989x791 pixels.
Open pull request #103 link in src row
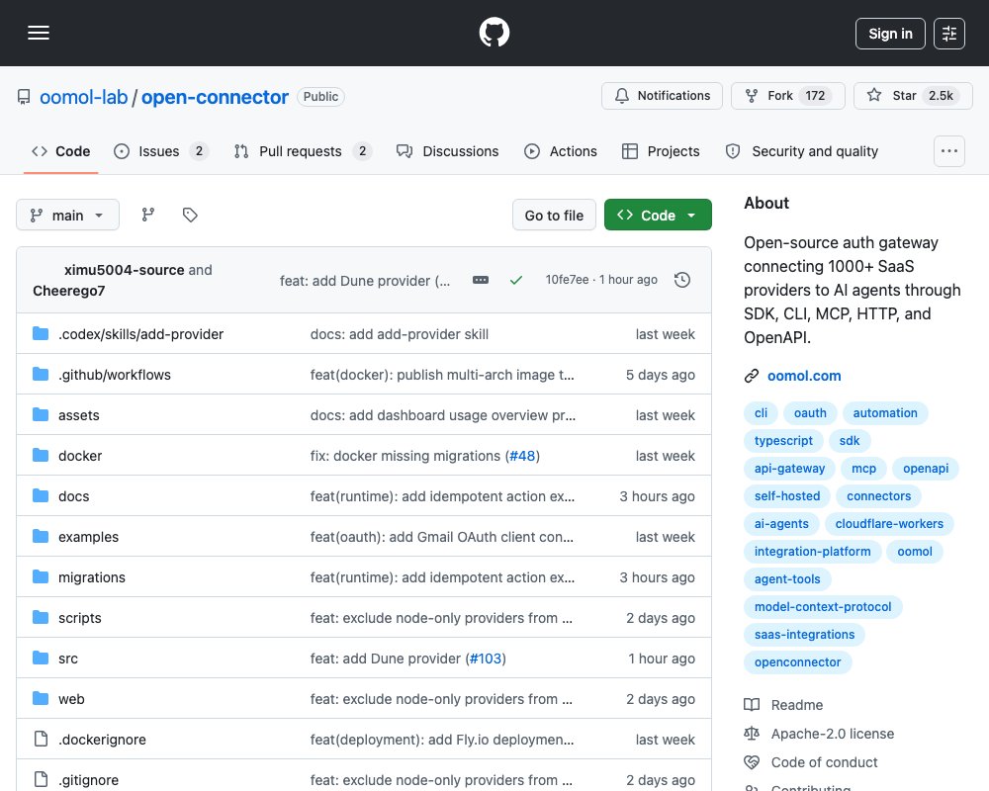click(486, 658)
